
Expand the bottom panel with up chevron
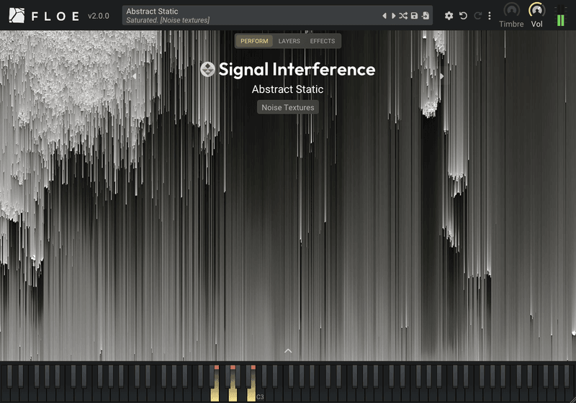288,351
